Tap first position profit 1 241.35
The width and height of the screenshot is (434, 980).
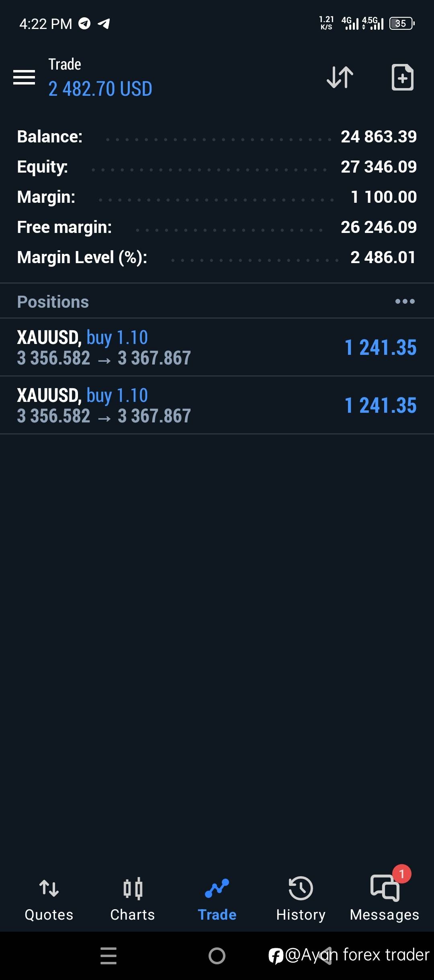[x=381, y=348]
